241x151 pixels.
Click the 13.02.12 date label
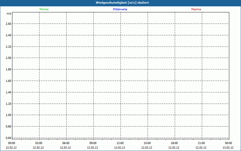(x=228, y=148)
